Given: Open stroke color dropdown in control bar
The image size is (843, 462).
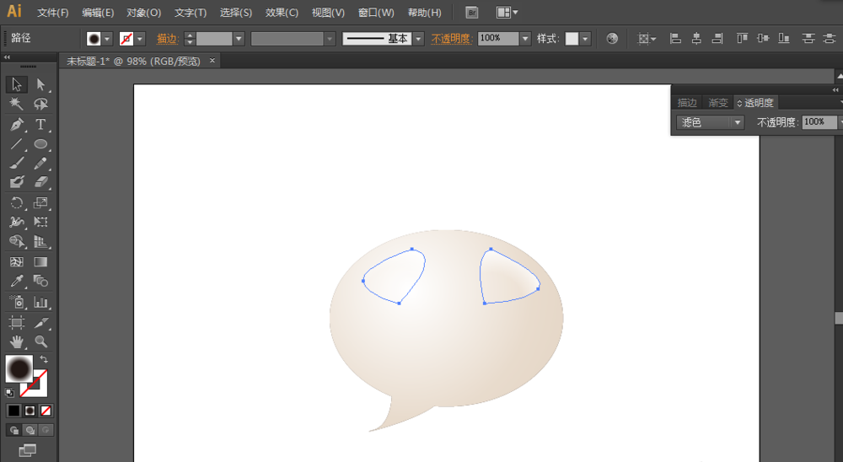Looking at the screenshot, I should pyautogui.click(x=140, y=39).
